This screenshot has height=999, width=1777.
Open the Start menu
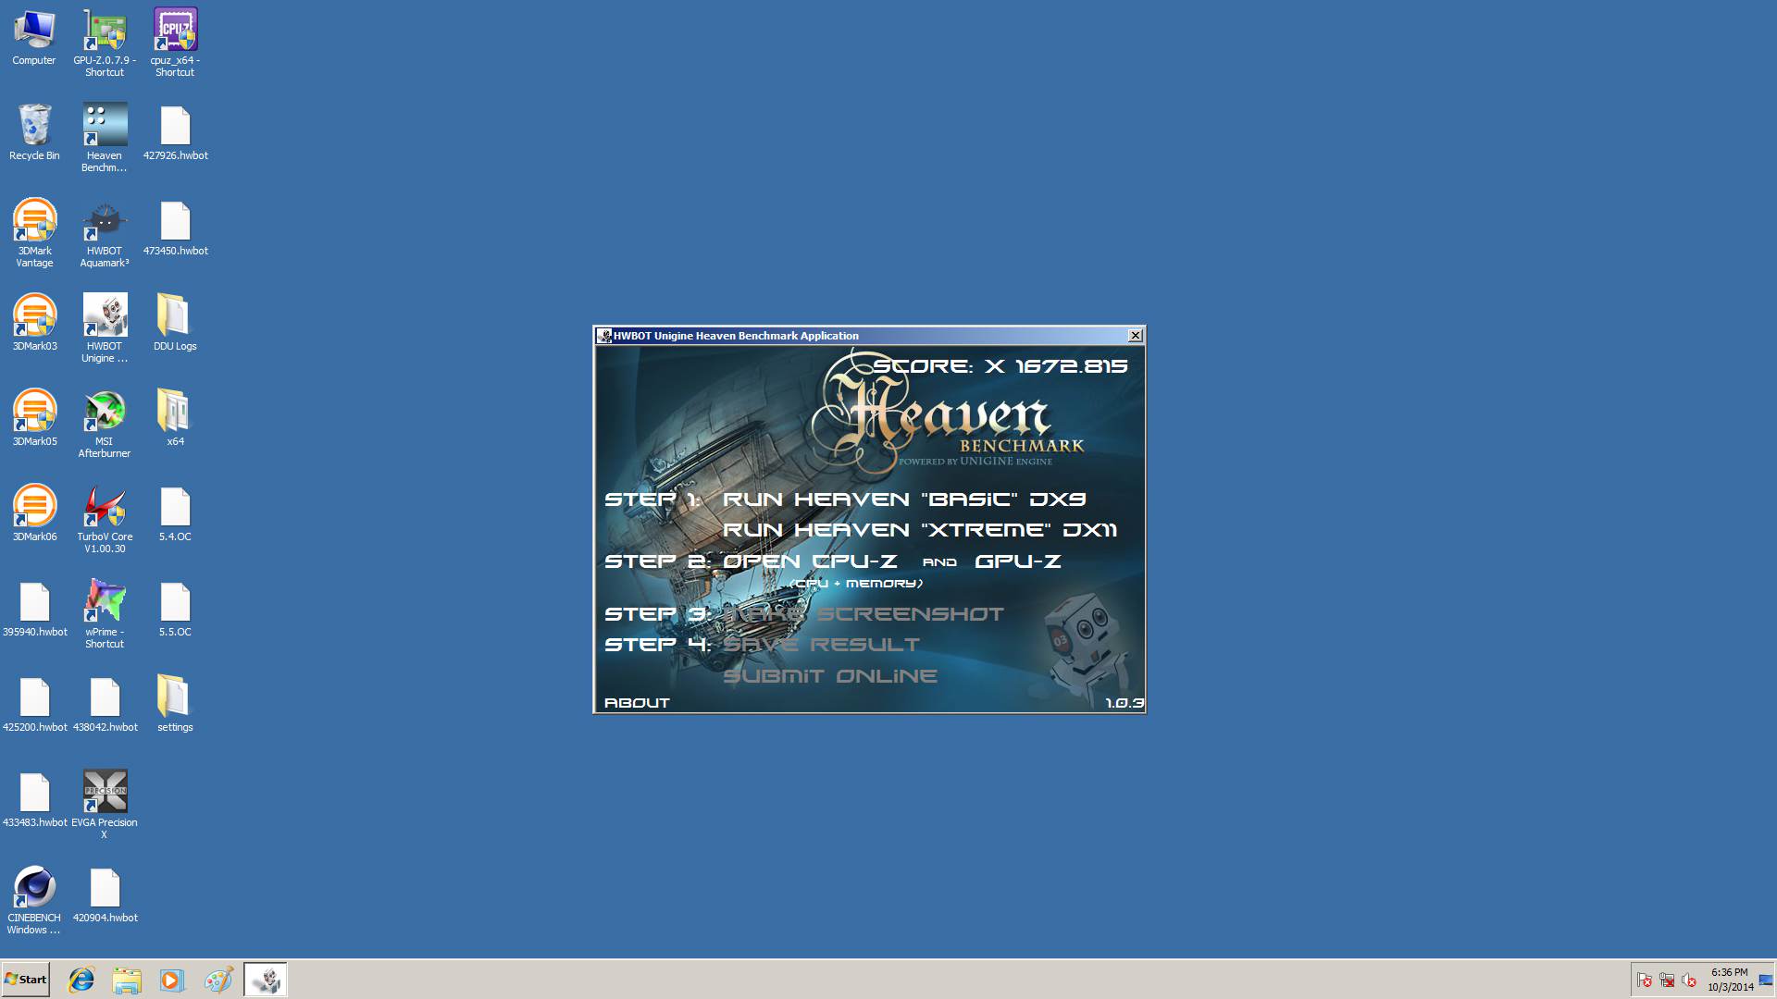click(26, 980)
